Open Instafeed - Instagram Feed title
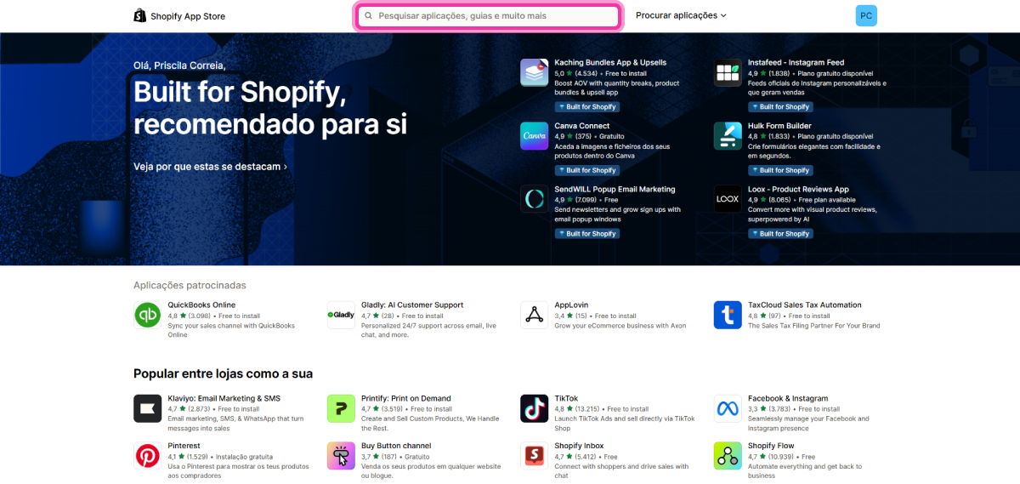The image size is (1020, 484). pos(796,62)
